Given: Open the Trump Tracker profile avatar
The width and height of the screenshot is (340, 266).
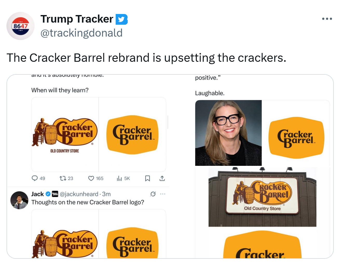Looking at the screenshot, I should 21,26.
